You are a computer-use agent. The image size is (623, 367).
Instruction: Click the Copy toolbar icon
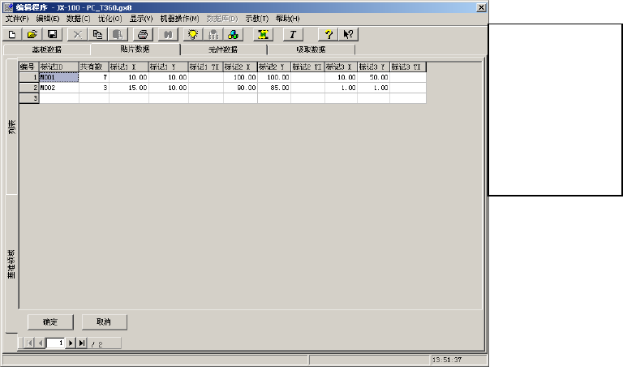click(x=97, y=35)
